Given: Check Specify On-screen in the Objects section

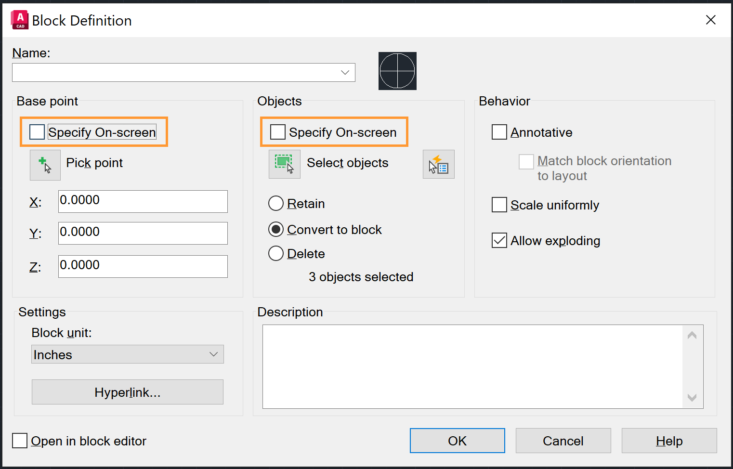Looking at the screenshot, I should tap(277, 131).
